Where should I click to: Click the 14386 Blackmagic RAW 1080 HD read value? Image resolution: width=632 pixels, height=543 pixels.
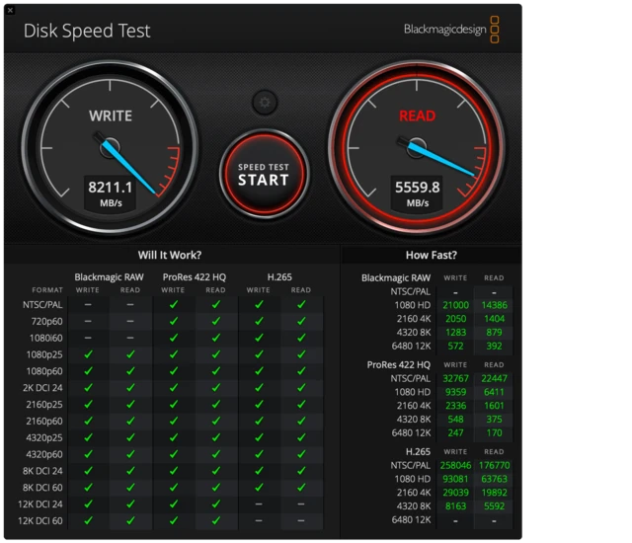[494, 305]
